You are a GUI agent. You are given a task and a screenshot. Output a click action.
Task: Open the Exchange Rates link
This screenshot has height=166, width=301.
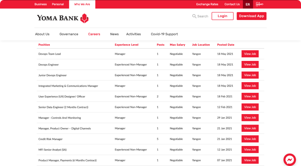click(207, 4)
